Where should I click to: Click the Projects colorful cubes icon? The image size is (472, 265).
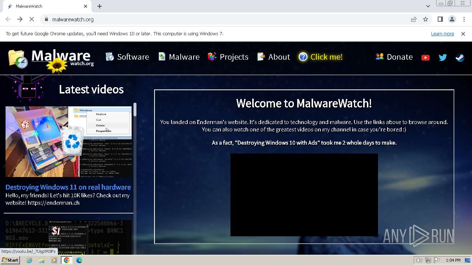(212, 56)
